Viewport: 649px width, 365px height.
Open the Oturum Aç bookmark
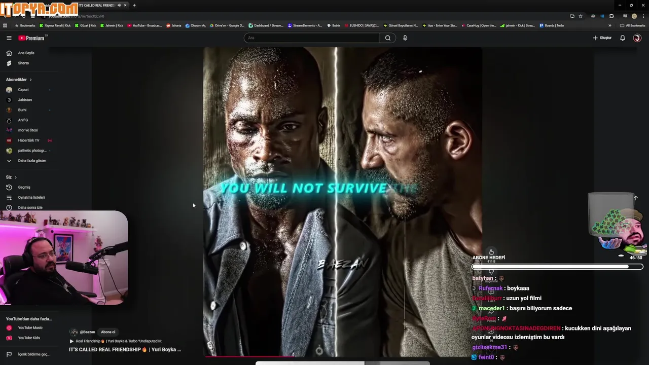196,25
